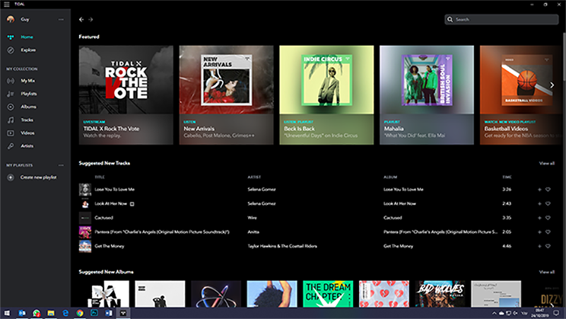Favorite Lose You To Love Me with heart
This screenshot has height=319, width=566.
pos(549,189)
